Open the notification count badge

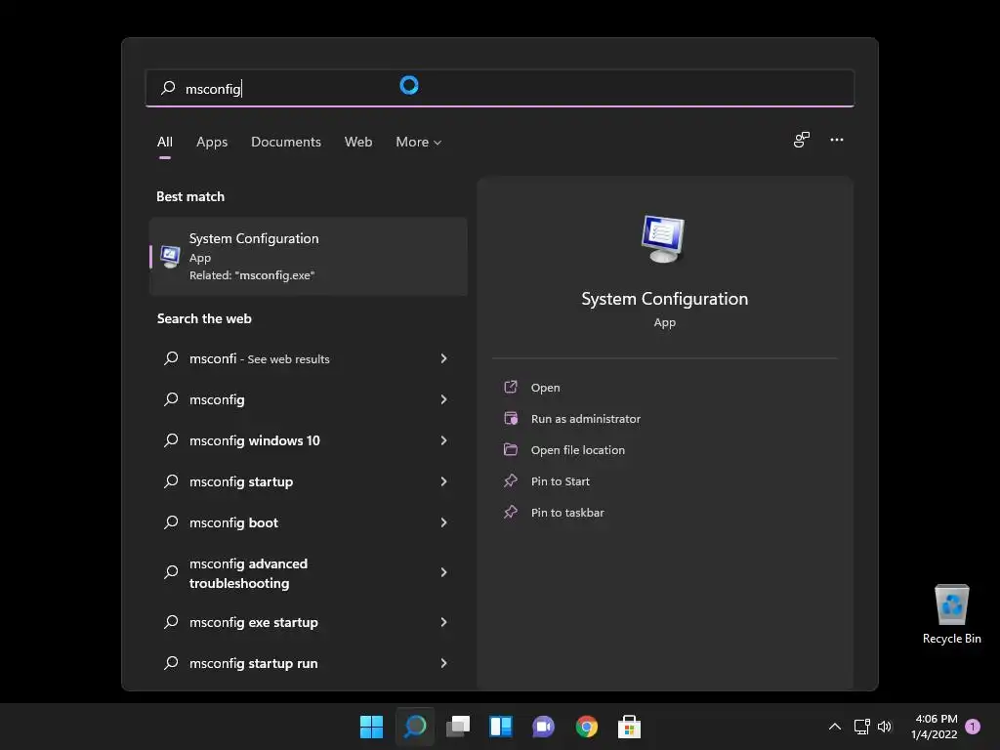973,727
